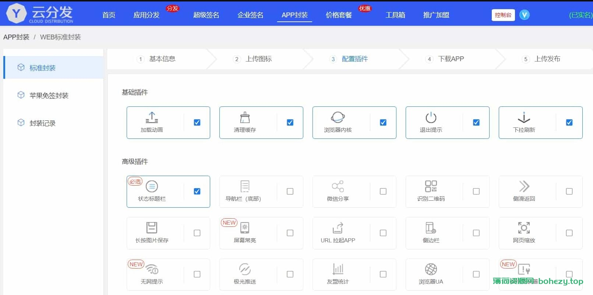Open the 超级签名 nav item
The image size is (593, 295).
click(206, 15)
